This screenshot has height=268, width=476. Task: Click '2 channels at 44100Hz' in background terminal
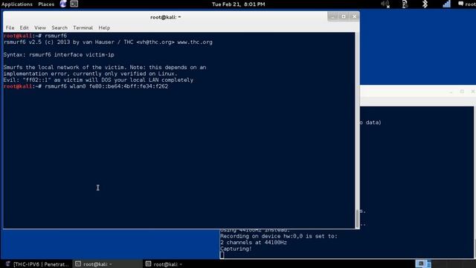[254, 243]
